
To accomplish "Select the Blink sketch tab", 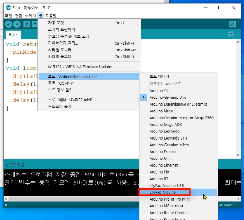I will pyautogui.click(x=13, y=35).
